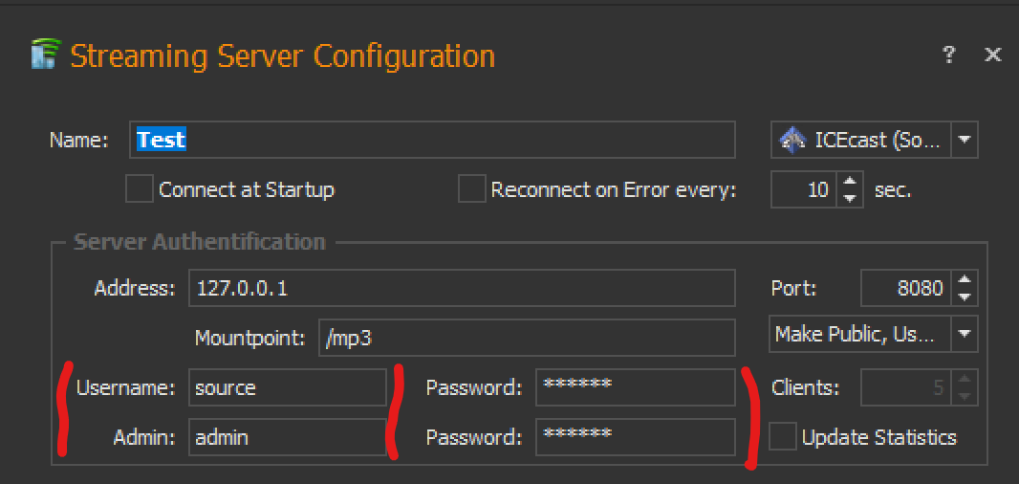Close the Streaming Server Configuration dialog
Image resolution: width=1019 pixels, height=484 pixels.
993,55
